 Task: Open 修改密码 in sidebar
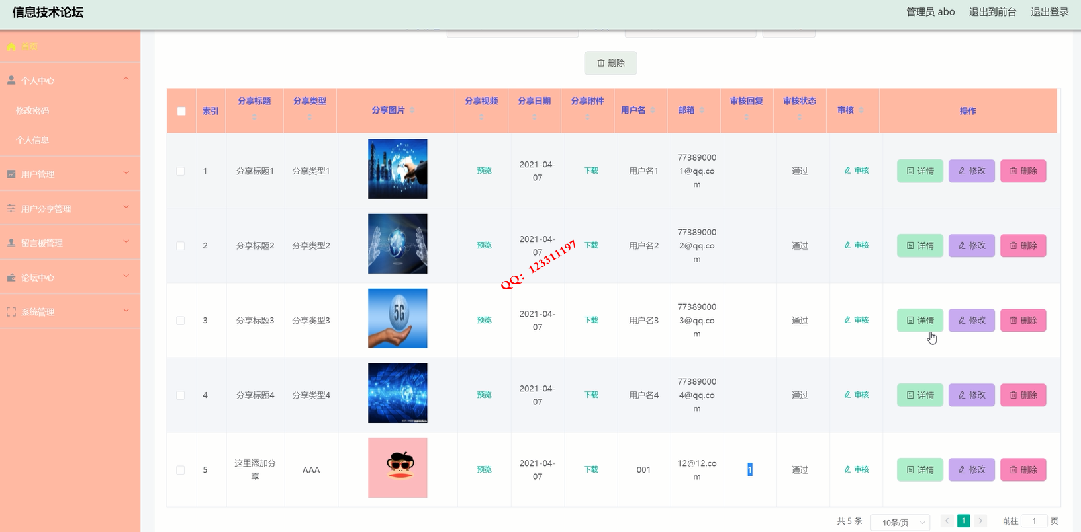[x=32, y=111]
